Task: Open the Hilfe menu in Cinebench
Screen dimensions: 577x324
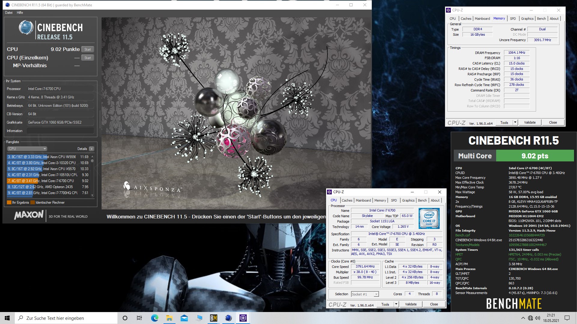Action: pos(20,13)
